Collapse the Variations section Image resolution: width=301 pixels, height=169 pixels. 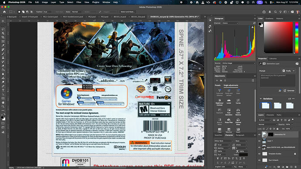(x=260, y=99)
